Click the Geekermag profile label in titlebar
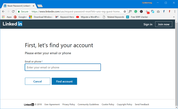 tap(147, 3)
